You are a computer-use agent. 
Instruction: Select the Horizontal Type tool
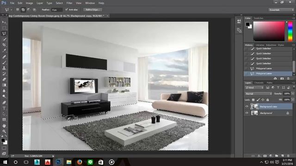[4, 108]
